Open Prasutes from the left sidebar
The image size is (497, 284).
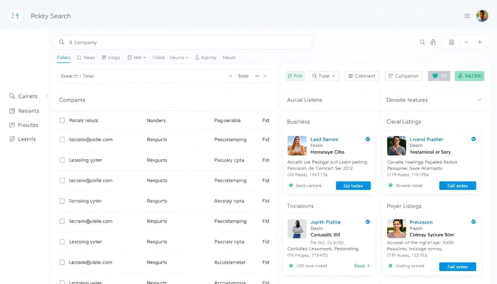(x=25, y=125)
